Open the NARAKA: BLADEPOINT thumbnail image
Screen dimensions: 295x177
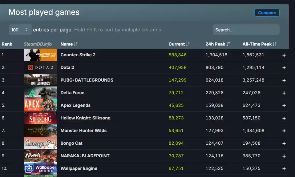tap(40, 156)
